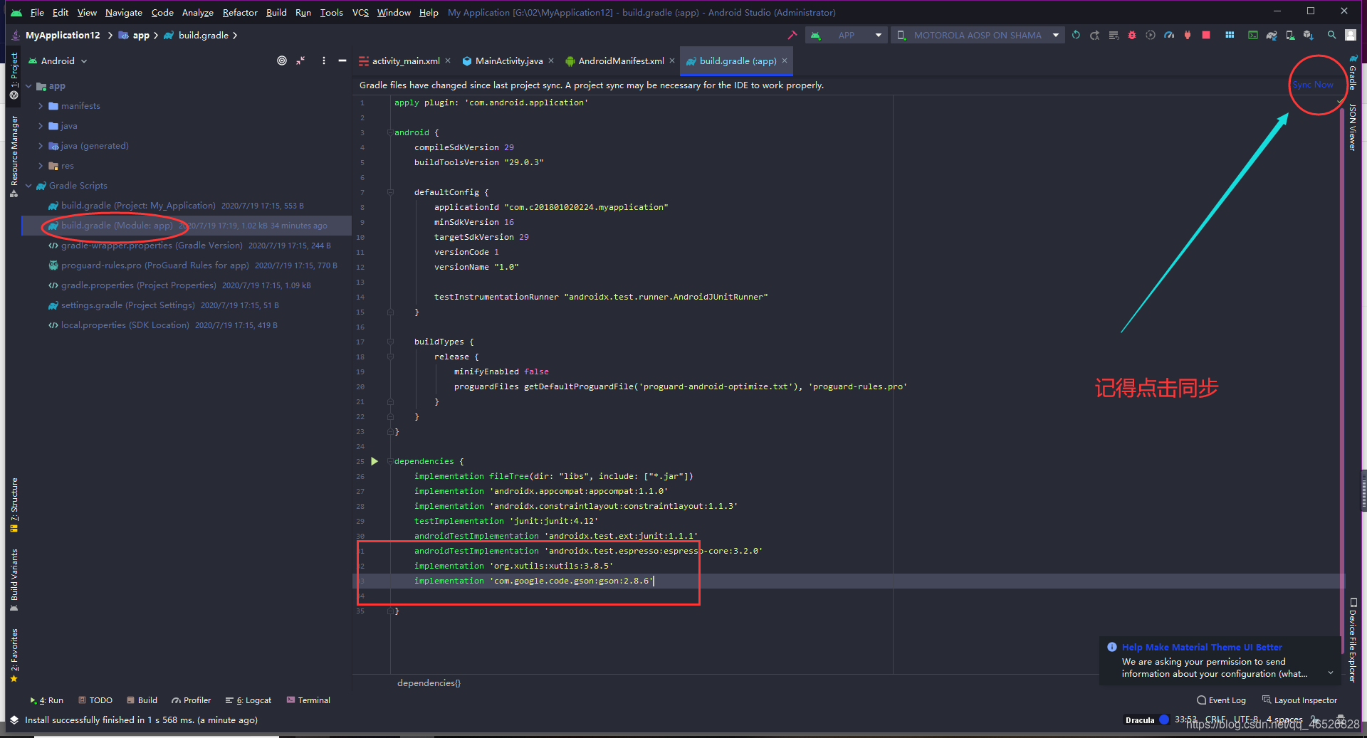Viewport: 1367px width, 738px height.
Task: Click the Search Everywhere magnifier icon
Action: pos(1331,35)
